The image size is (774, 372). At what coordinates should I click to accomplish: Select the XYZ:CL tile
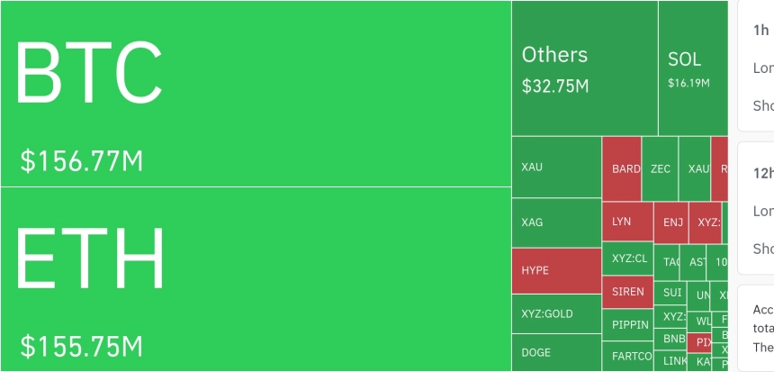(627, 259)
